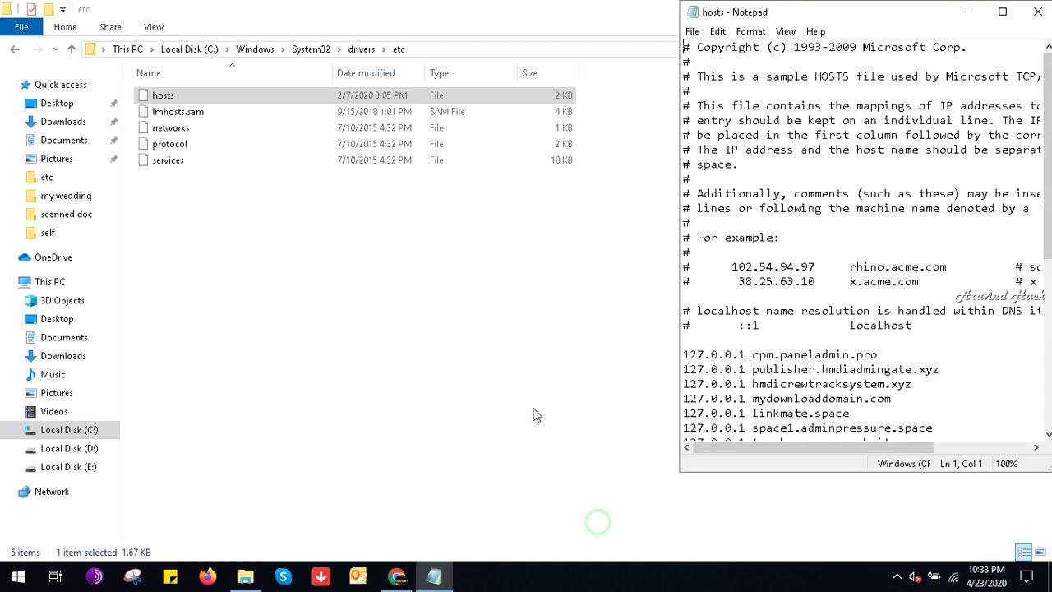Viewport: 1052px width, 592px height.
Task: Open the self folder in sidebar
Action: coord(47,233)
